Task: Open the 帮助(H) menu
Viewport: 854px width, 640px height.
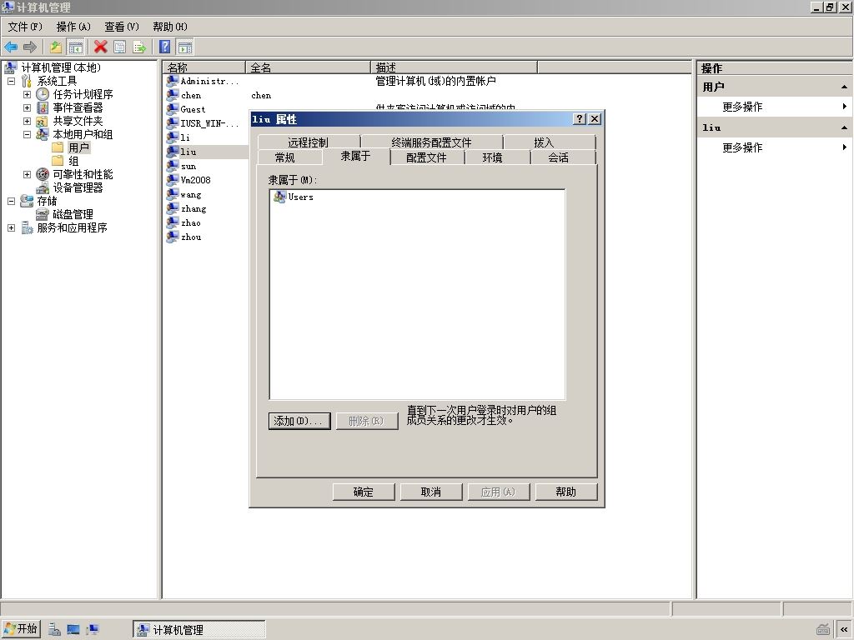Action: (x=170, y=27)
